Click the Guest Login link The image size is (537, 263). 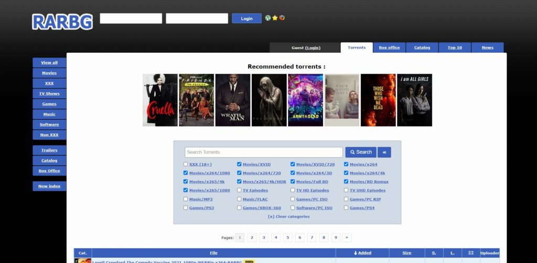[x=313, y=48]
